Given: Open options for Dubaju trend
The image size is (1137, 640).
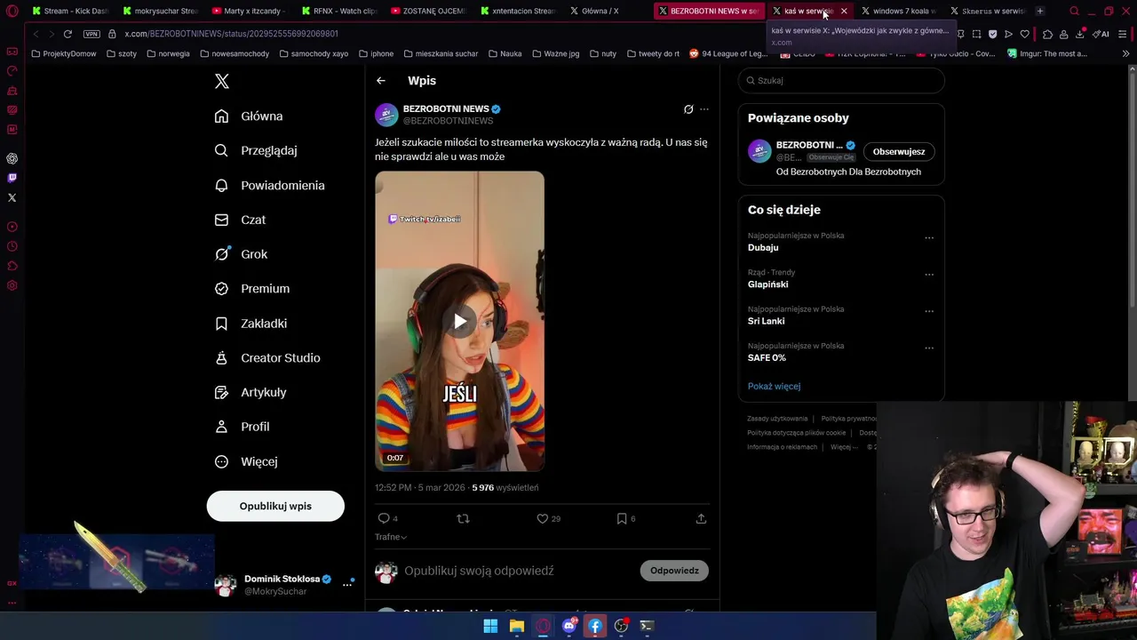Looking at the screenshot, I should (x=929, y=237).
